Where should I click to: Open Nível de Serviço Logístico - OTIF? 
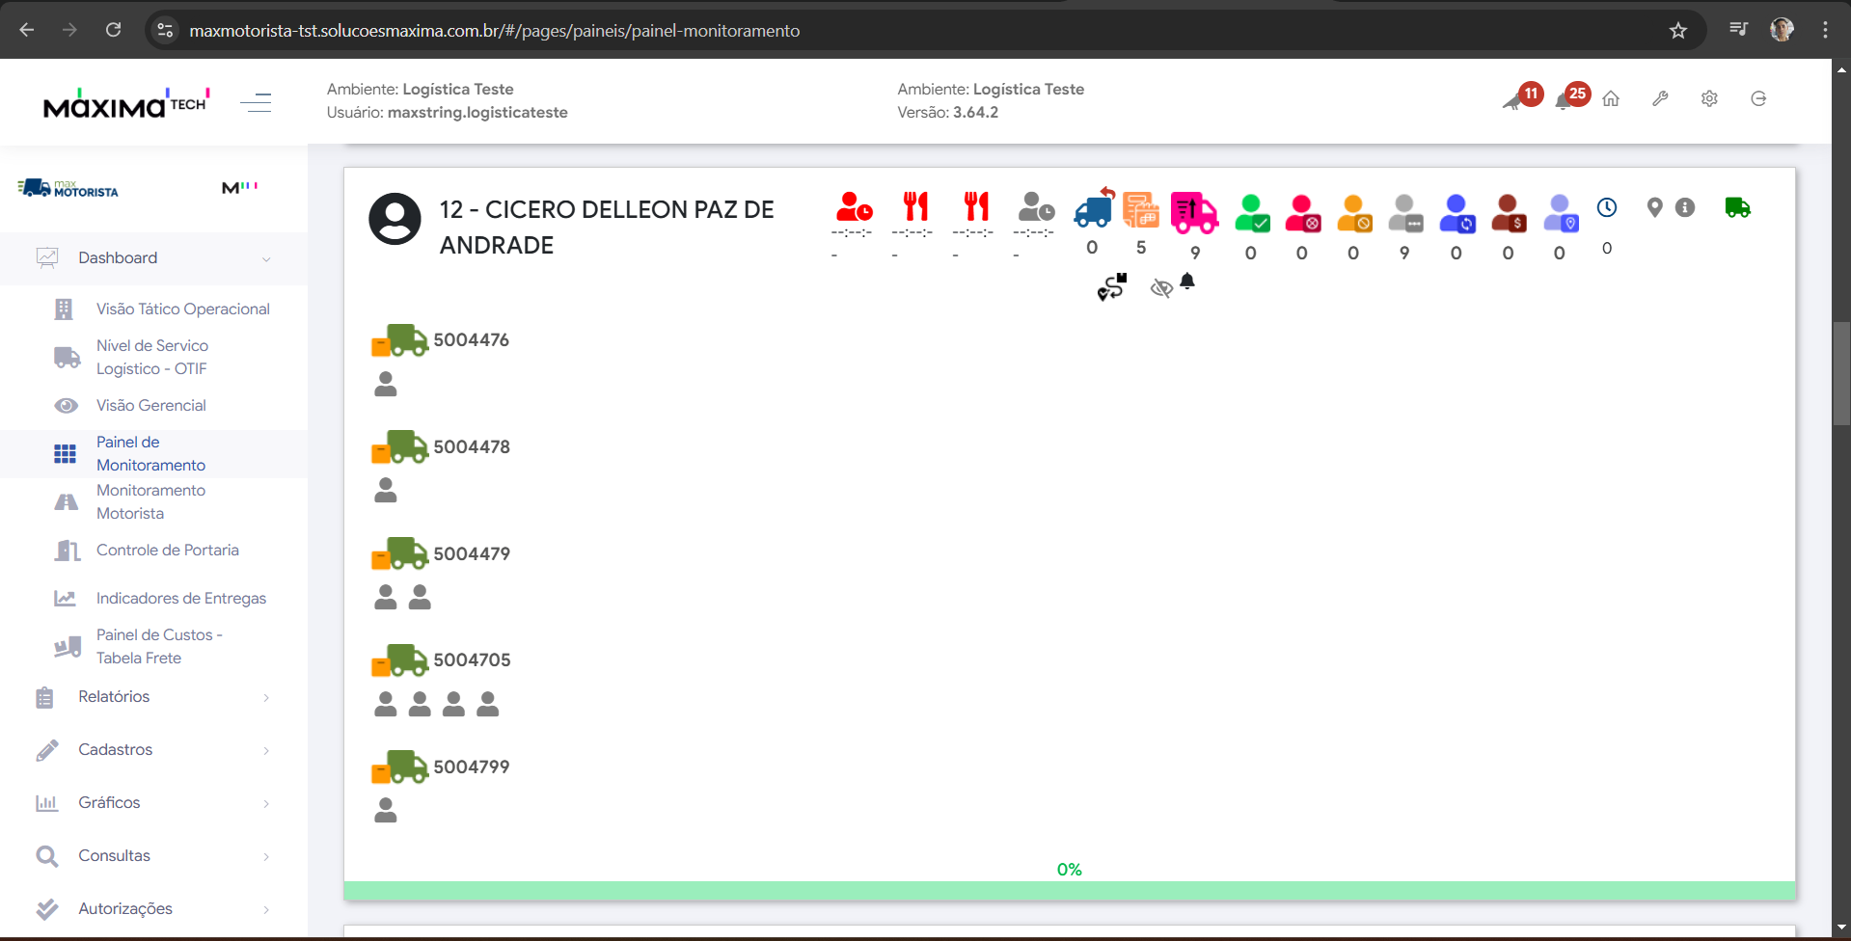[x=152, y=357]
